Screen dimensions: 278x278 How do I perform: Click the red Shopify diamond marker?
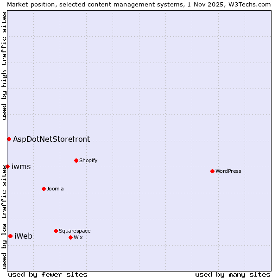coord(76,160)
